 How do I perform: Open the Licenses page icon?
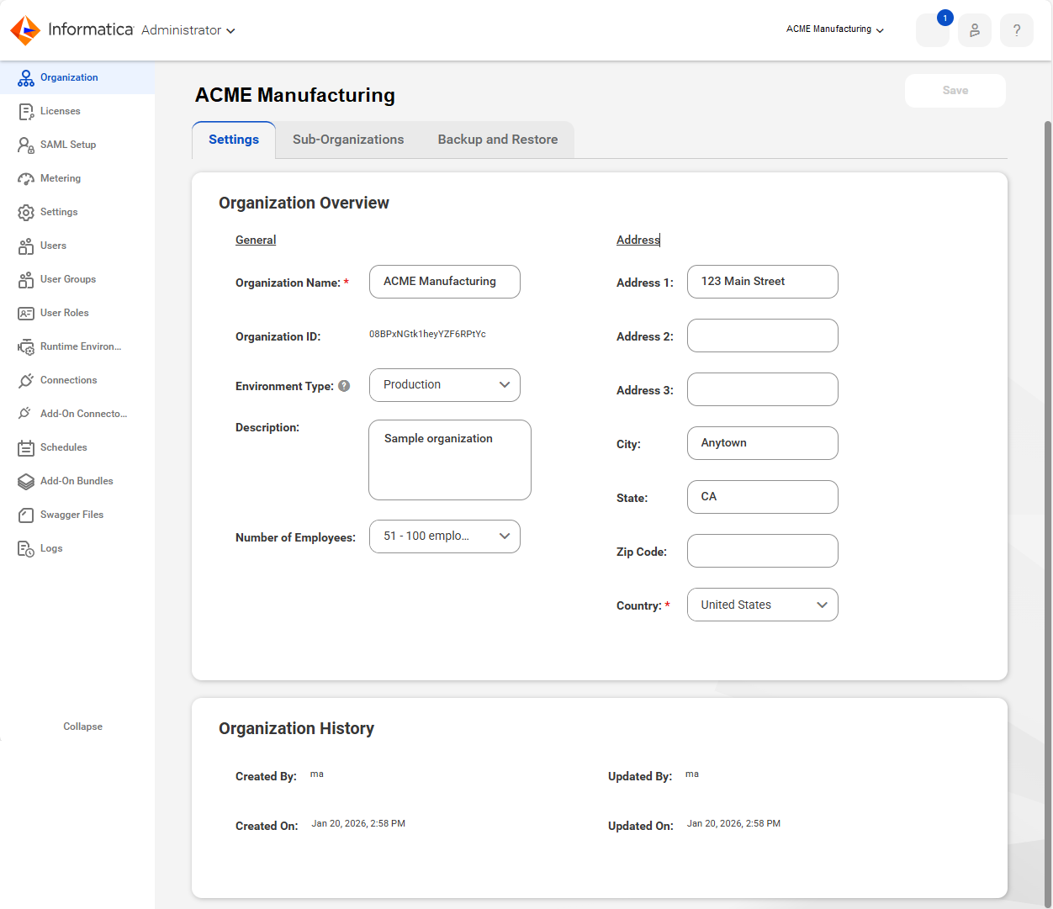click(26, 112)
